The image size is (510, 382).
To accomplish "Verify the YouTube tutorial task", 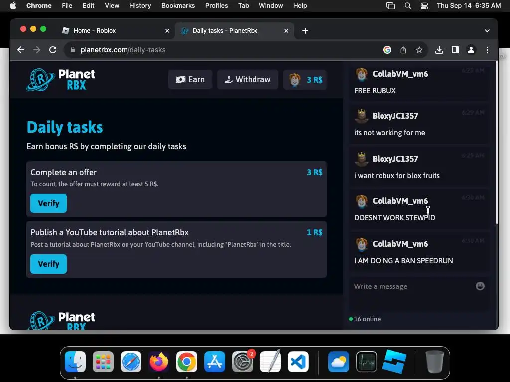I will [48, 264].
